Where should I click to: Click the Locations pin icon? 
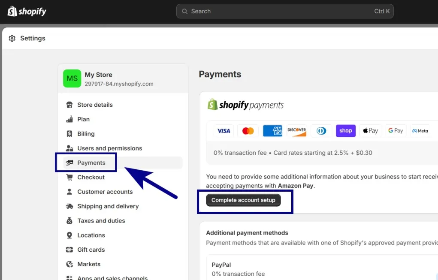click(69, 235)
